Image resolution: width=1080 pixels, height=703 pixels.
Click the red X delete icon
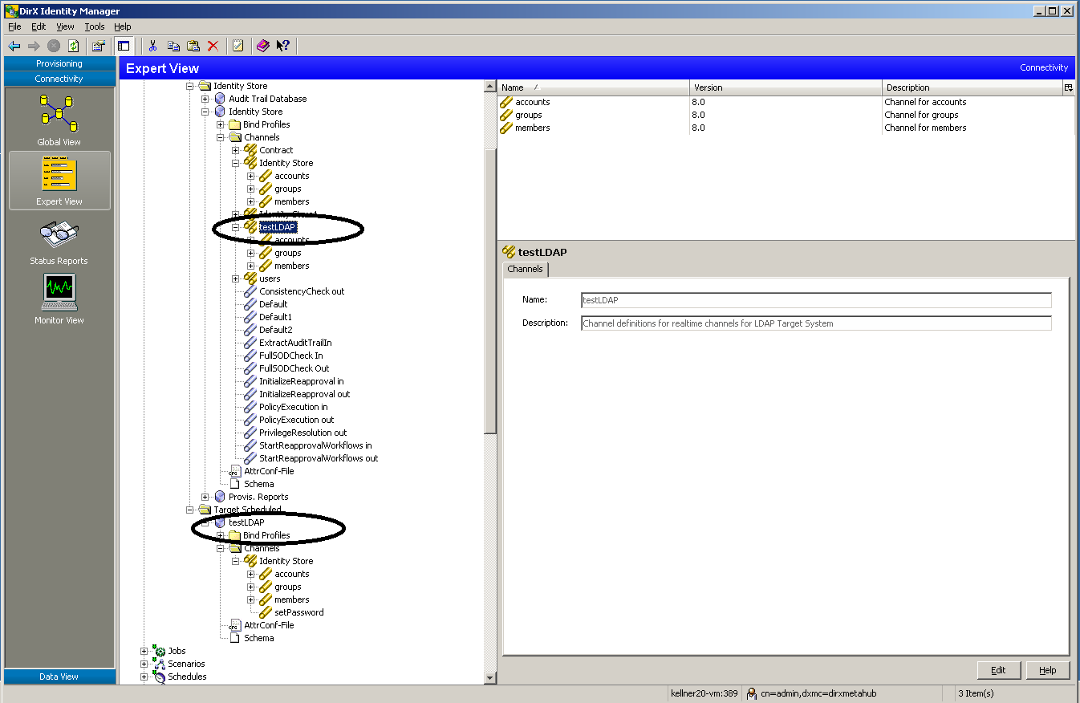[213, 46]
